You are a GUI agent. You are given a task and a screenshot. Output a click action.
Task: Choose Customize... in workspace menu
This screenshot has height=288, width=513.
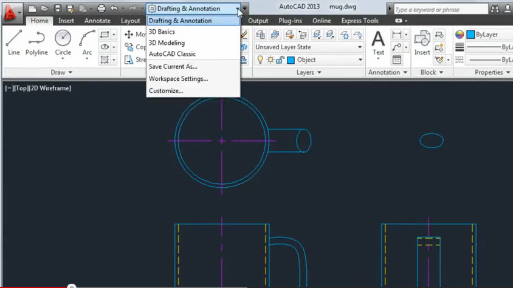pos(193,91)
